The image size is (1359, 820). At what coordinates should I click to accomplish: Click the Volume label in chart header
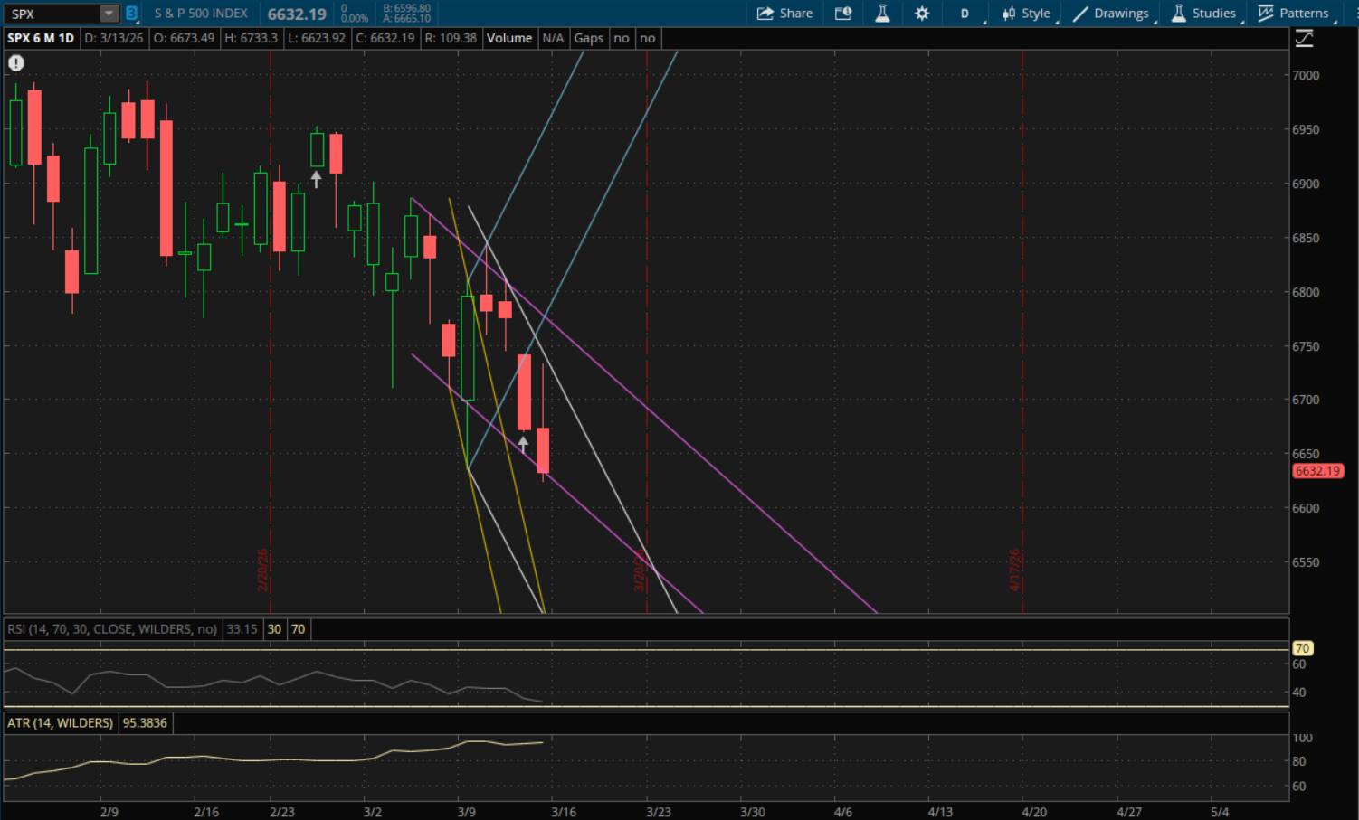coord(509,38)
